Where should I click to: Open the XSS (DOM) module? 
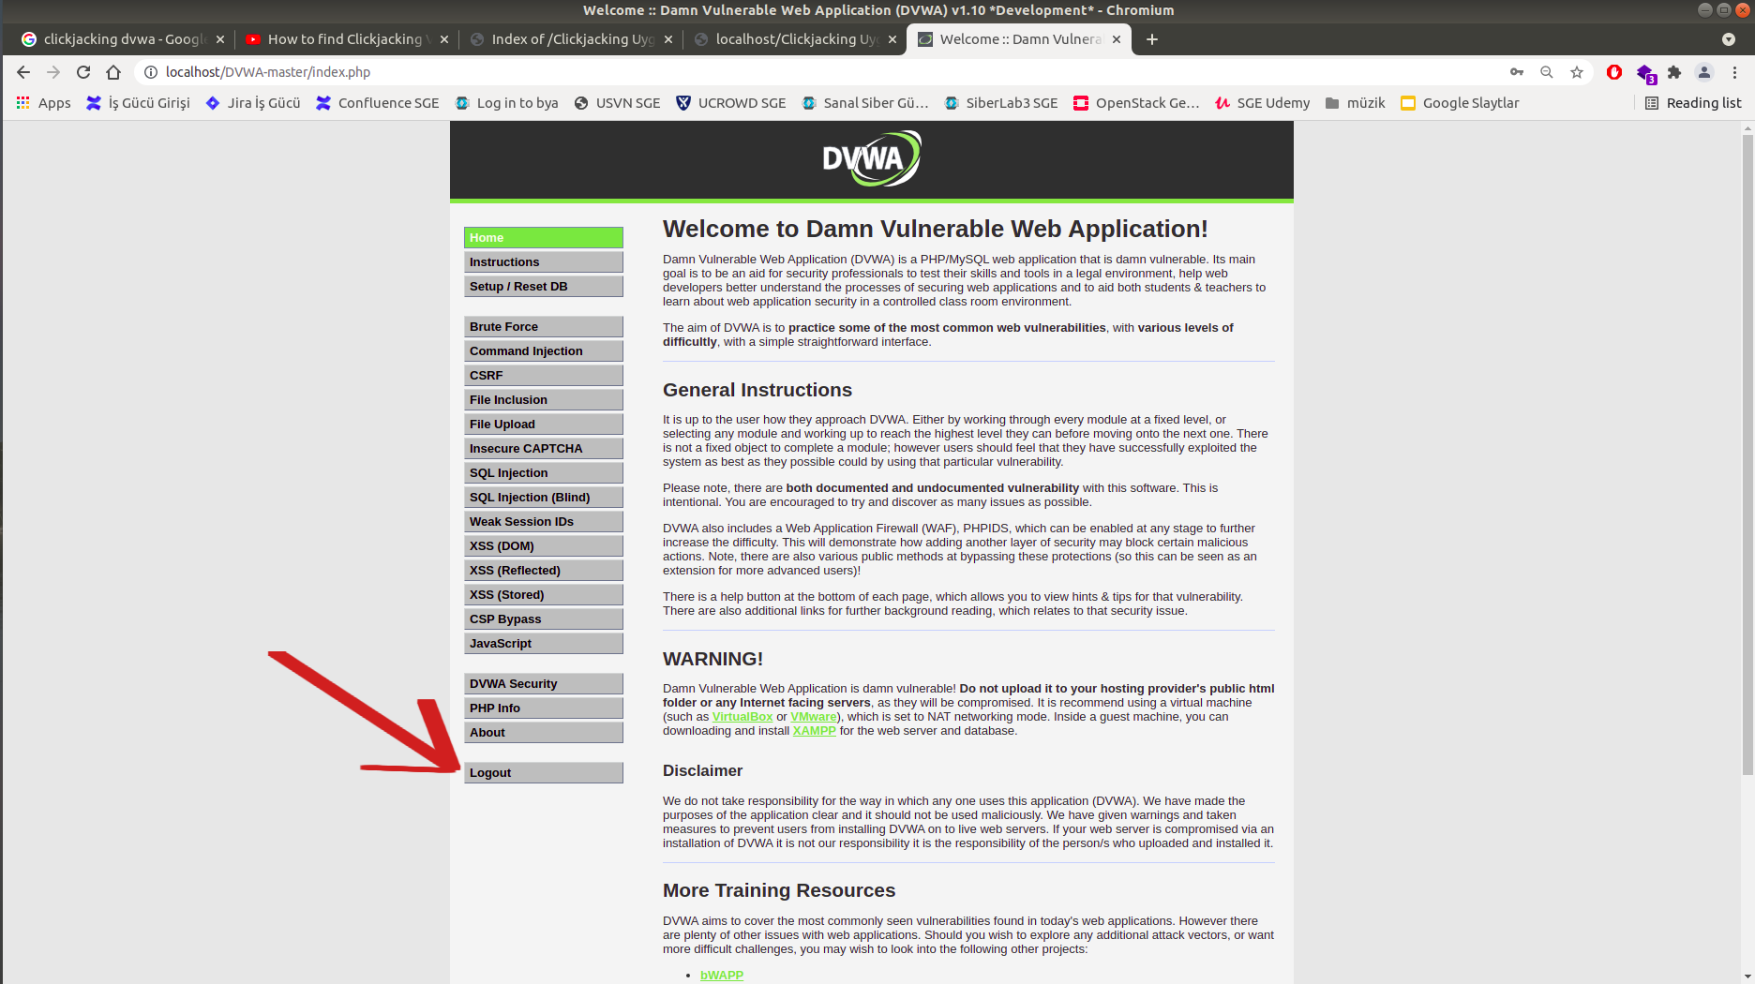point(544,546)
